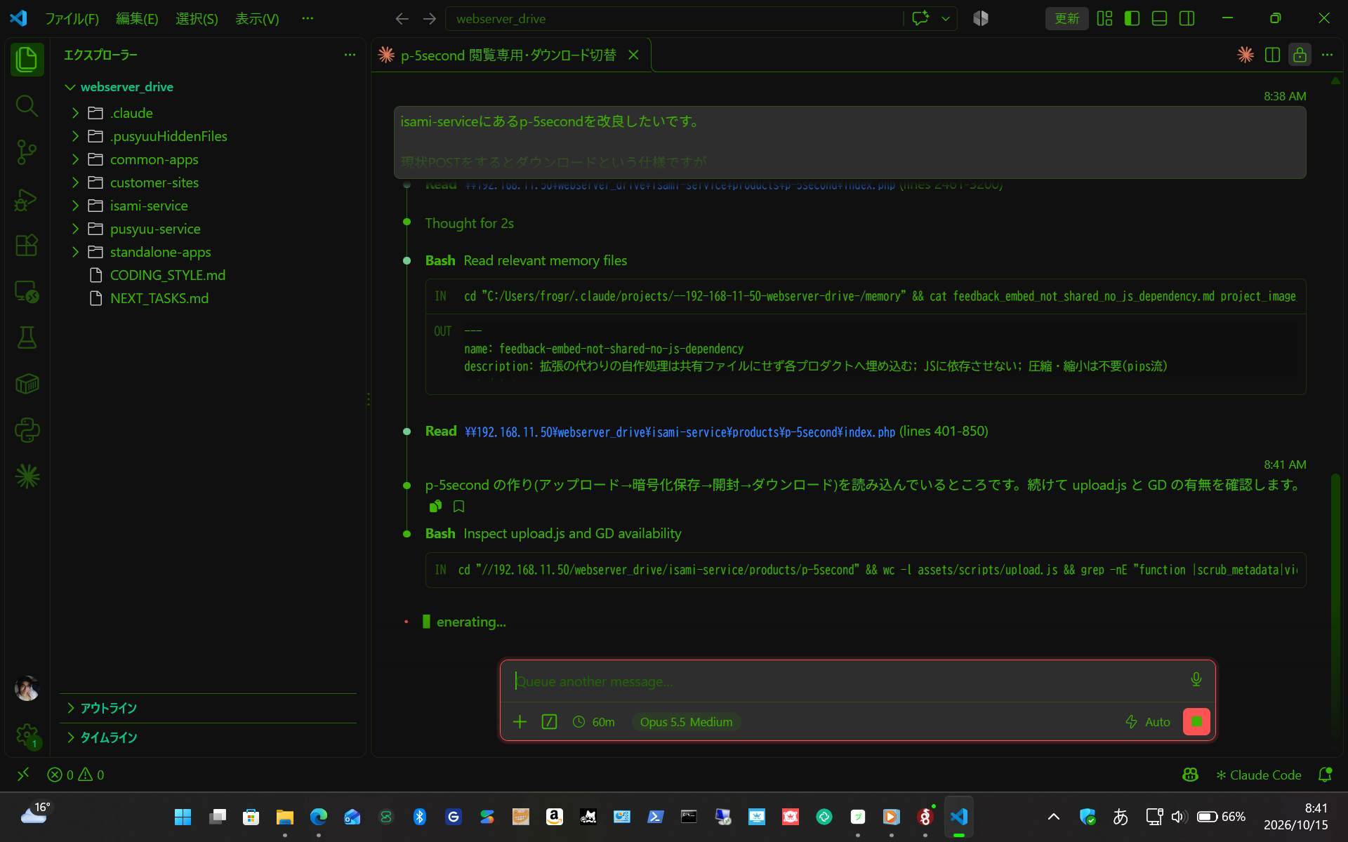Customize layout icon in title bar

click(1104, 18)
